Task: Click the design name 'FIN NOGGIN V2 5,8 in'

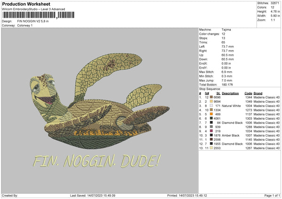Action: tap(33, 21)
